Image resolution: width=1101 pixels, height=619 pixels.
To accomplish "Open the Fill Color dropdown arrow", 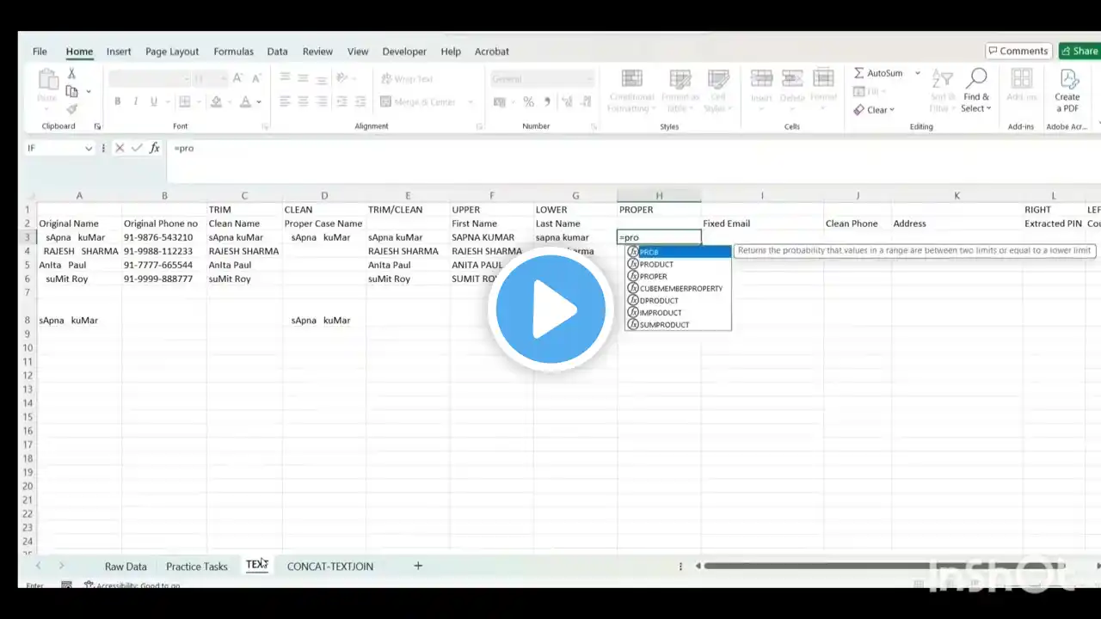I will 229,102.
